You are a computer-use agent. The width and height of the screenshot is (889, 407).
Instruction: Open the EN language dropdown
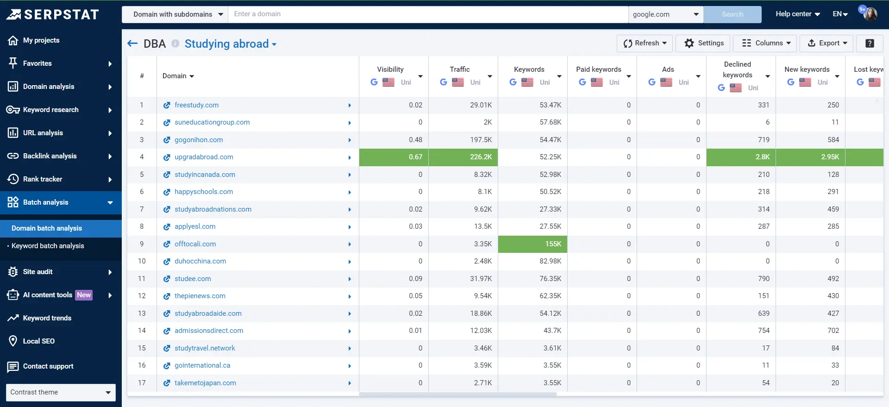[x=840, y=14]
